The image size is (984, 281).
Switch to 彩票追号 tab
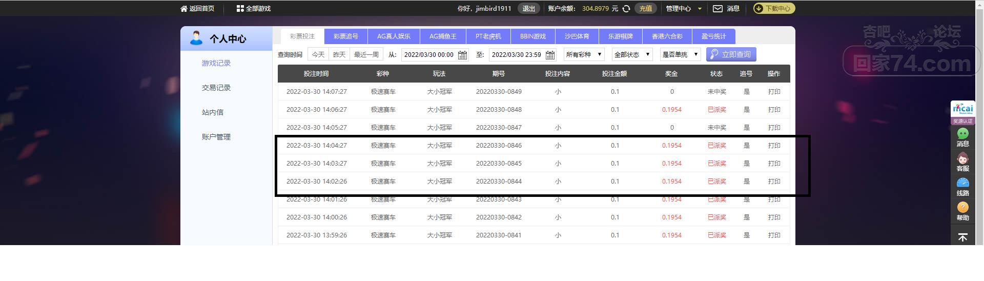click(x=346, y=36)
